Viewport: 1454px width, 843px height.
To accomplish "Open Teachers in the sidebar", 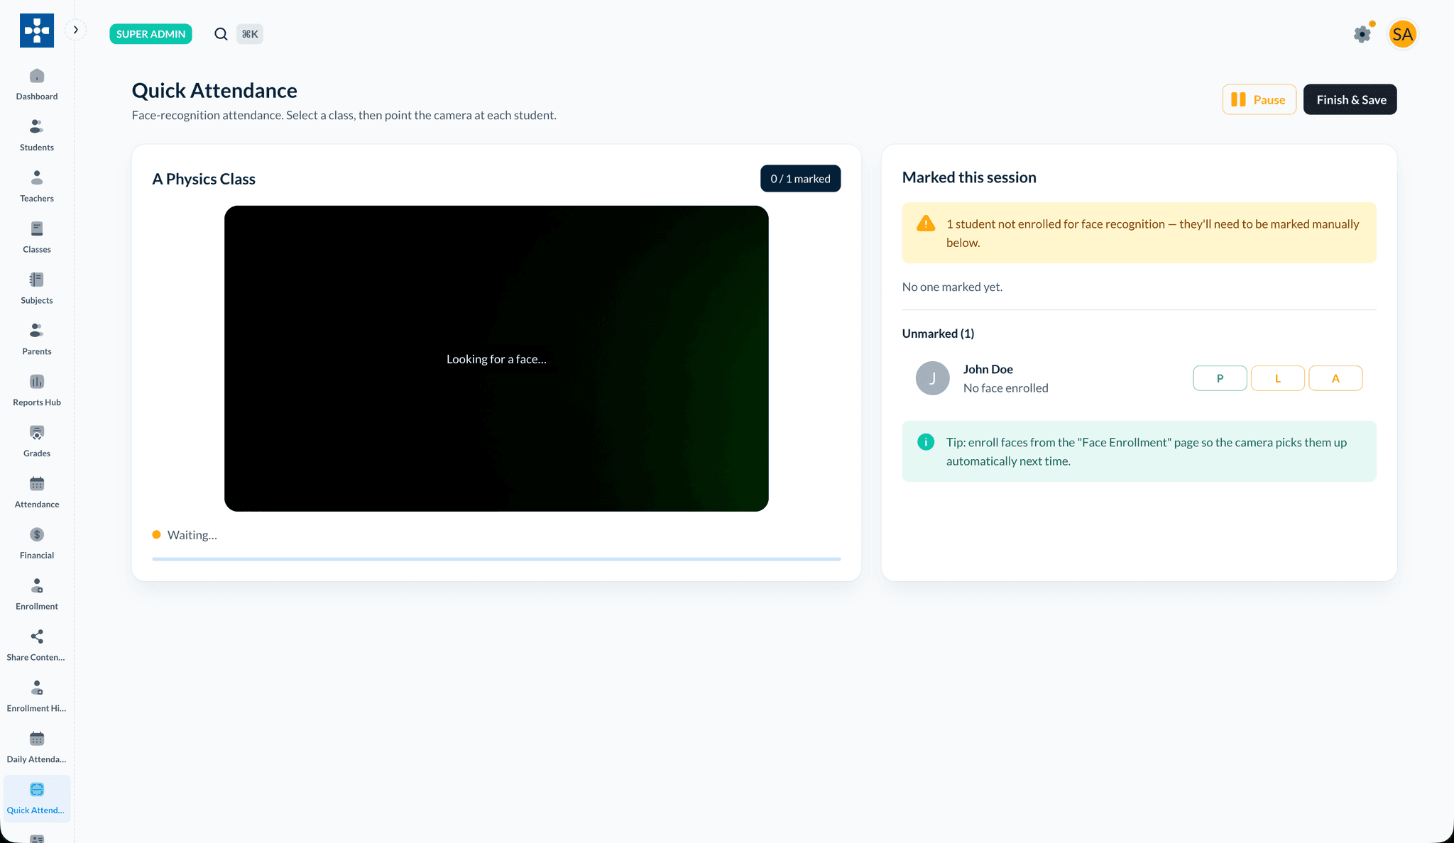I will coord(37,187).
